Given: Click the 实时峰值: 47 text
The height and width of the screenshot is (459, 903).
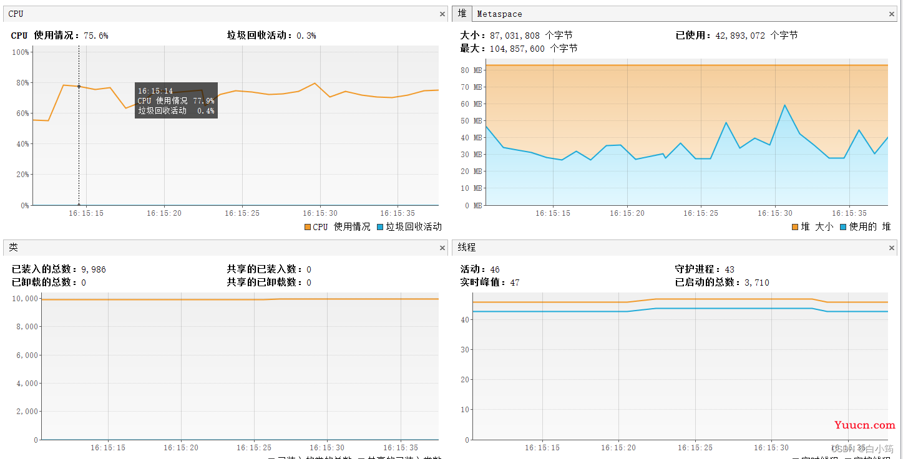Looking at the screenshot, I should click(x=490, y=283).
